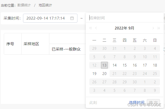Click the 选择时间 select time link

tap(137, 103)
